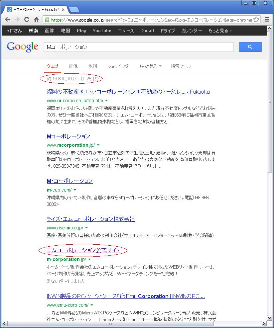
Task: Expand もっと見る under the search filters
Action: [150, 66]
